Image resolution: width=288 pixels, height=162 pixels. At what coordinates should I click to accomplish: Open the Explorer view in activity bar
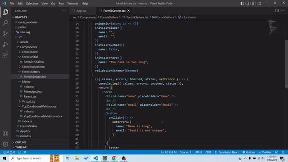tap(5, 12)
